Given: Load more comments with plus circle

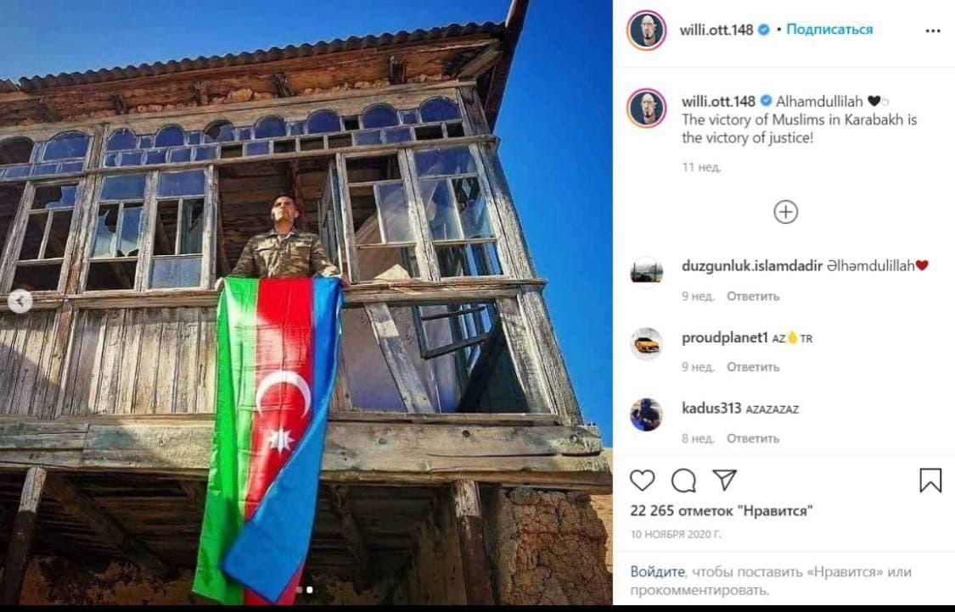Looking at the screenshot, I should 785,212.
